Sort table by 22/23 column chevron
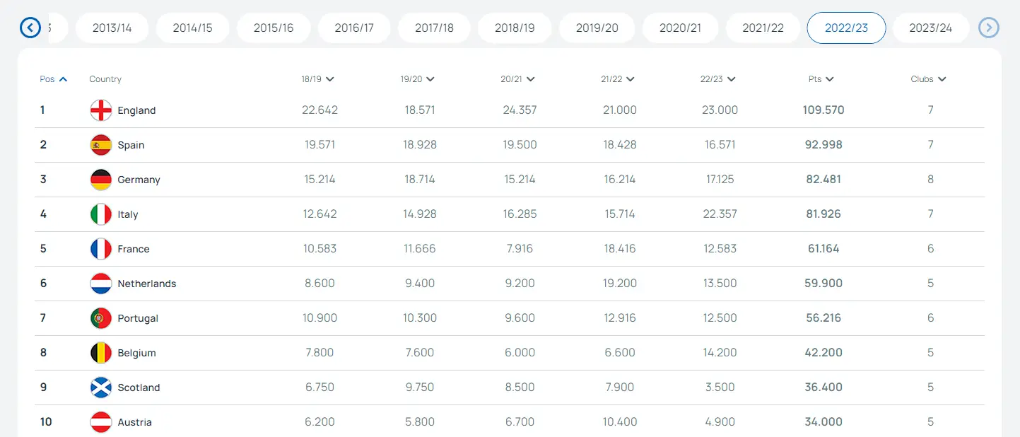 pyautogui.click(x=731, y=79)
